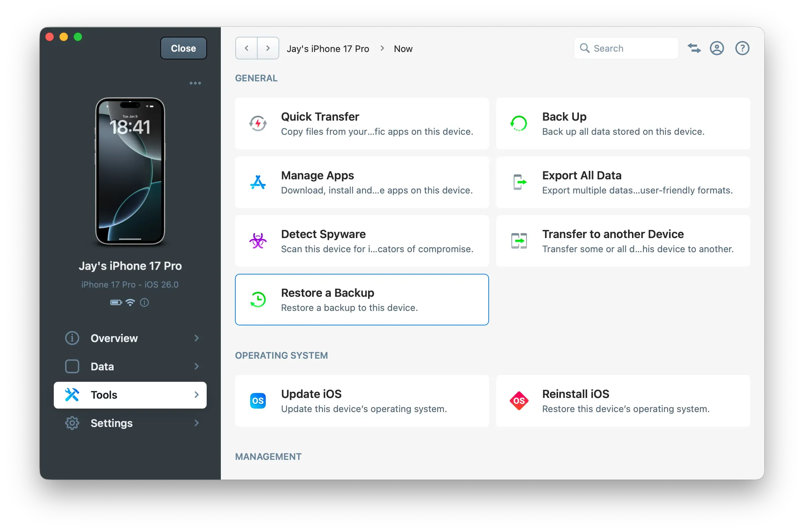The width and height of the screenshot is (804, 532).
Task: Show device info via the info icon
Action: (x=144, y=302)
